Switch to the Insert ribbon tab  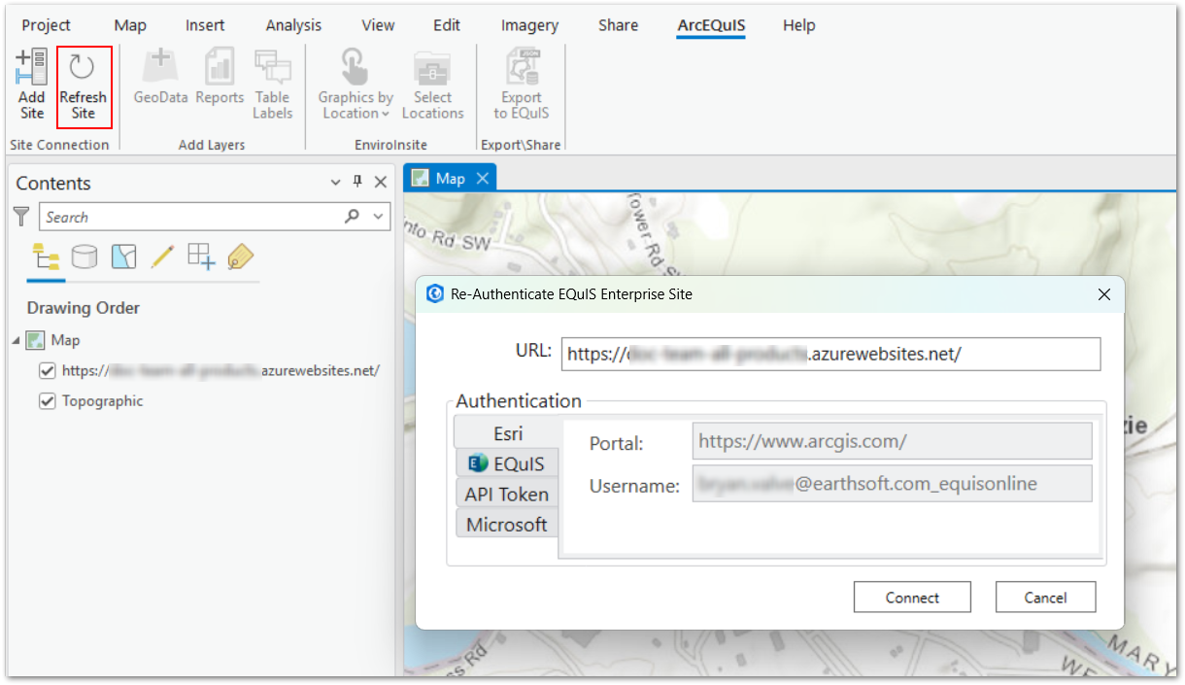[205, 25]
